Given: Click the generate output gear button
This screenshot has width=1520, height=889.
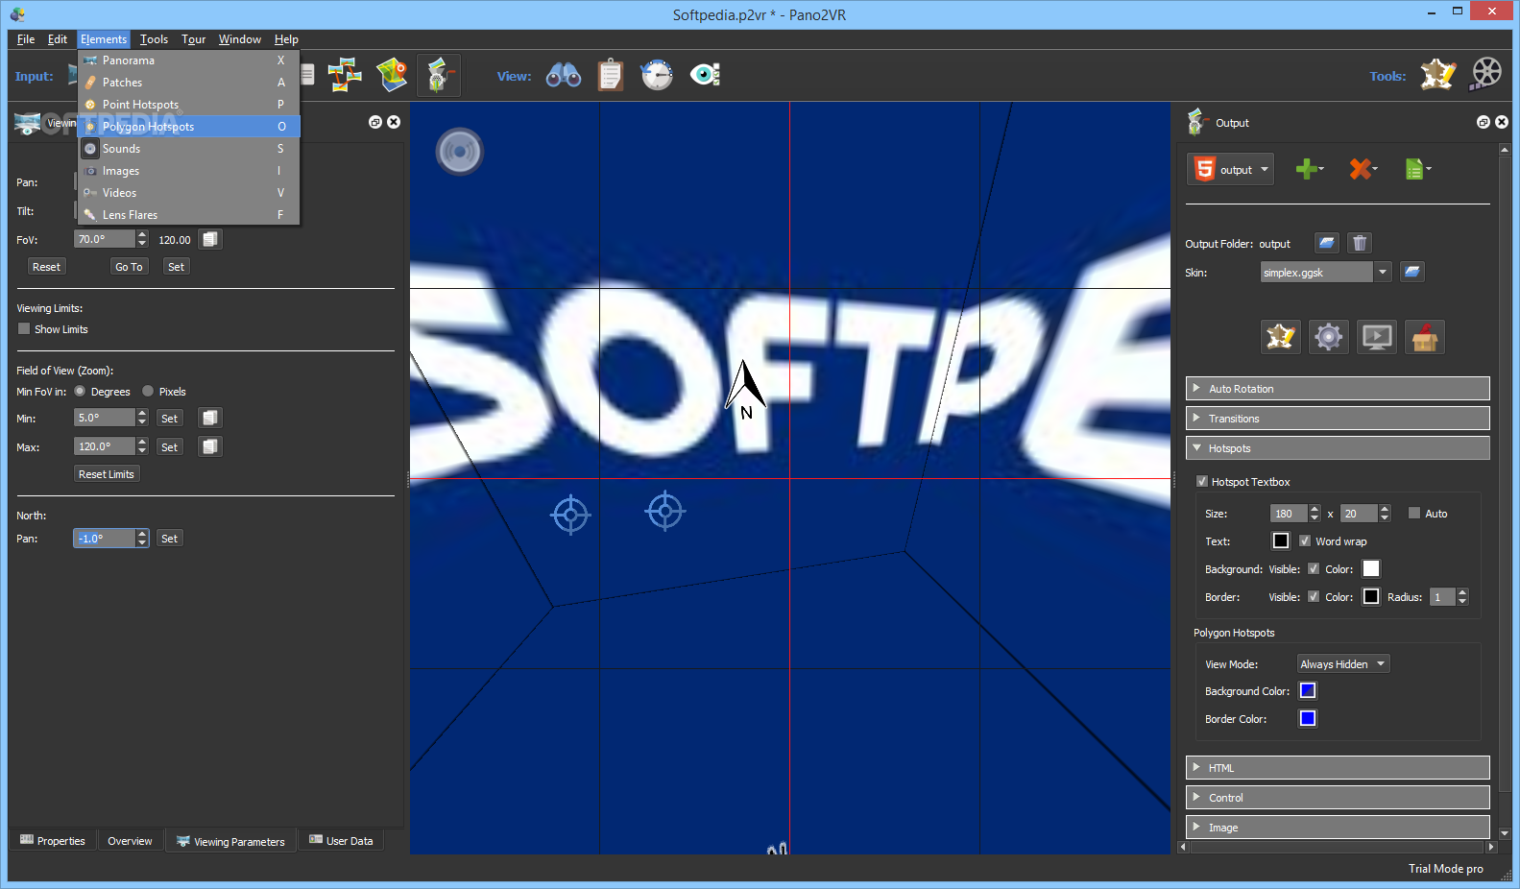Looking at the screenshot, I should pos(1329,337).
